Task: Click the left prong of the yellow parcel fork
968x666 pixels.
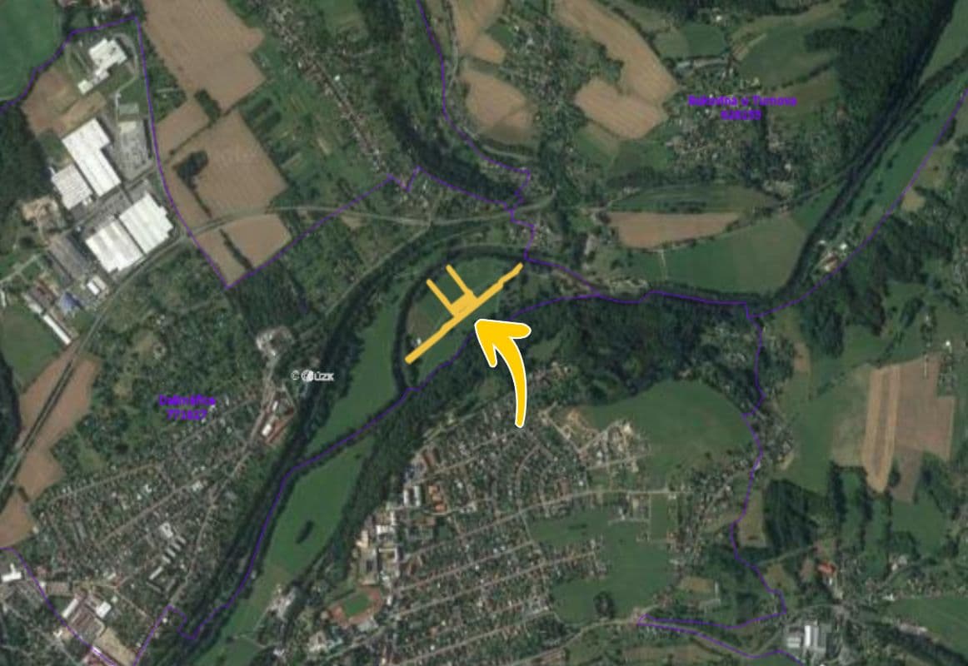Action: click(x=440, y=293)
